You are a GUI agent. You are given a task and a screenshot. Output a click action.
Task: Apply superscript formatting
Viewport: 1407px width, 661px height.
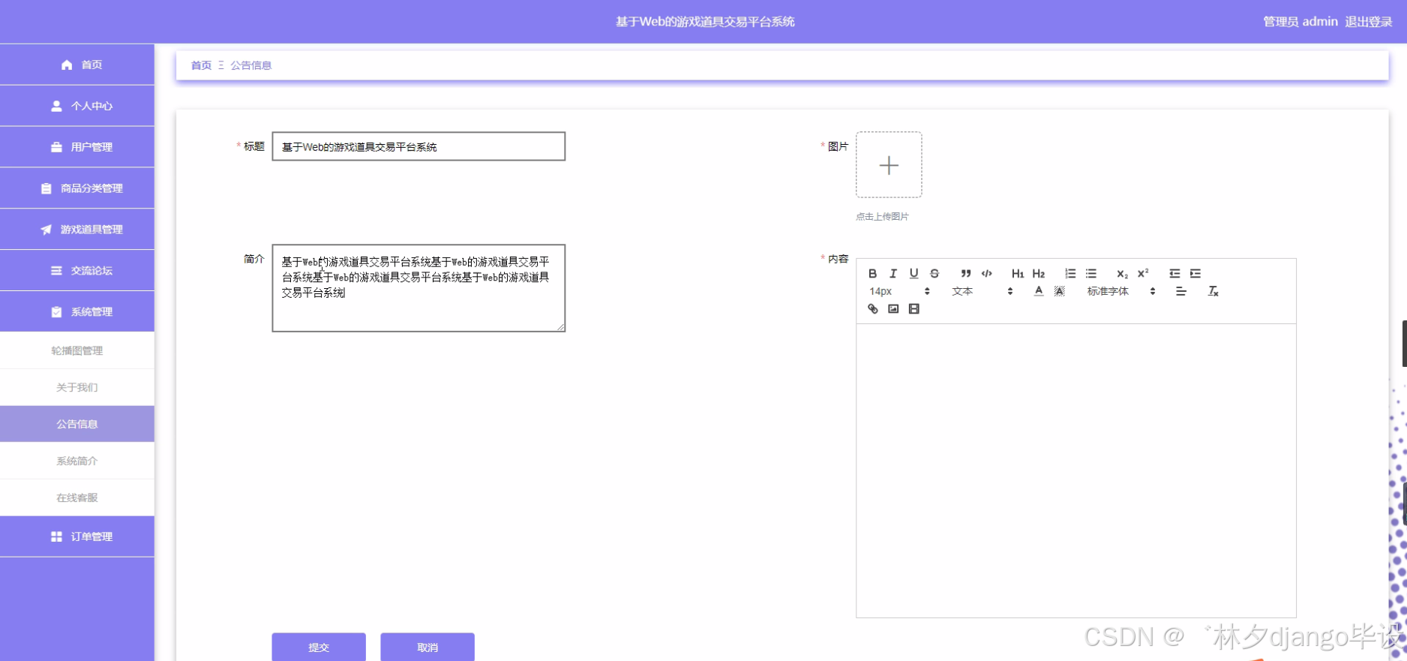[1143, 274]
